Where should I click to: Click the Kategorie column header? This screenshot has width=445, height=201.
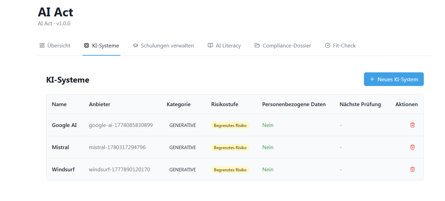coord(179,104)
